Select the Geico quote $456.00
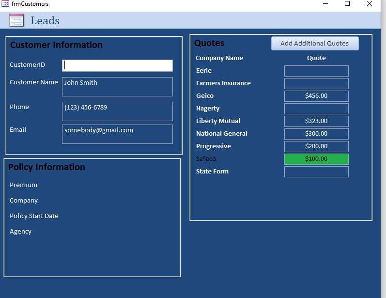 pyautogui.click(x=316, y=96)
